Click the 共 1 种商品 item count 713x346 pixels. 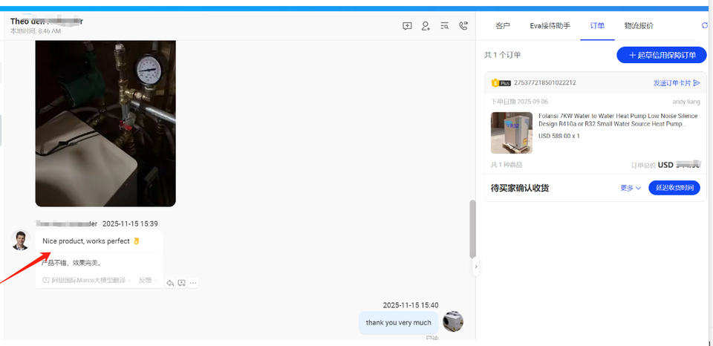point(507,165)
